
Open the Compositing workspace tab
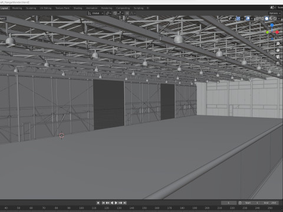[x=123, y=8]
